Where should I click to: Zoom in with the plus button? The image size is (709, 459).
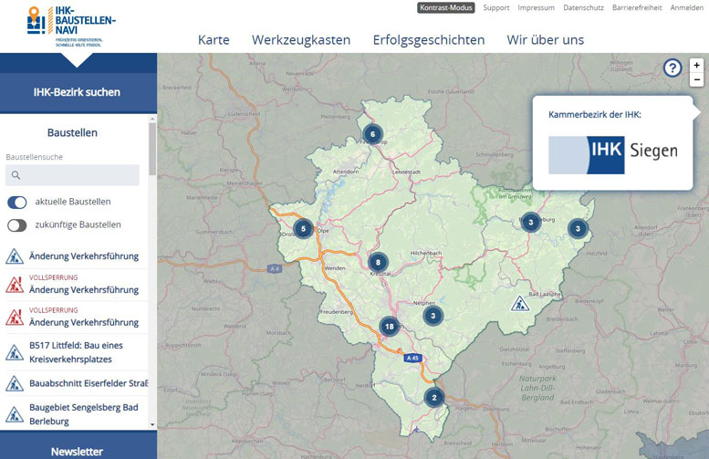point(697,66)
